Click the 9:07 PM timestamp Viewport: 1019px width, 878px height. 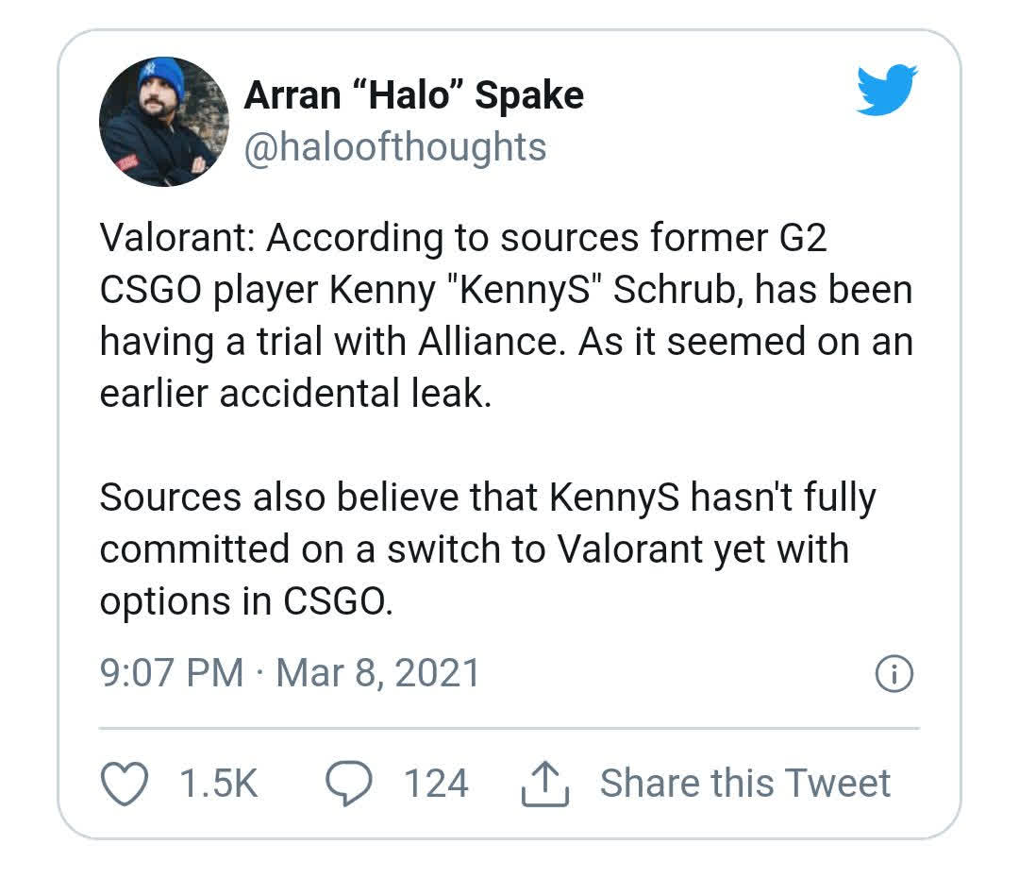172,672
